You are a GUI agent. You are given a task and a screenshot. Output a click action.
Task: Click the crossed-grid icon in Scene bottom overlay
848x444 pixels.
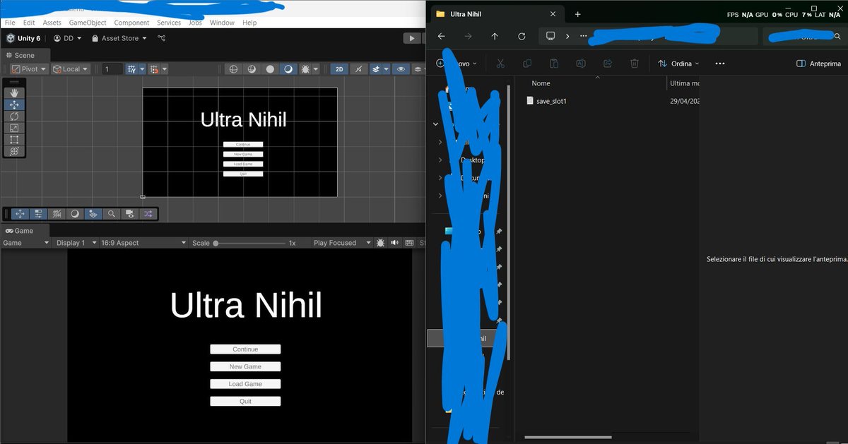click(x=57, y=214)
